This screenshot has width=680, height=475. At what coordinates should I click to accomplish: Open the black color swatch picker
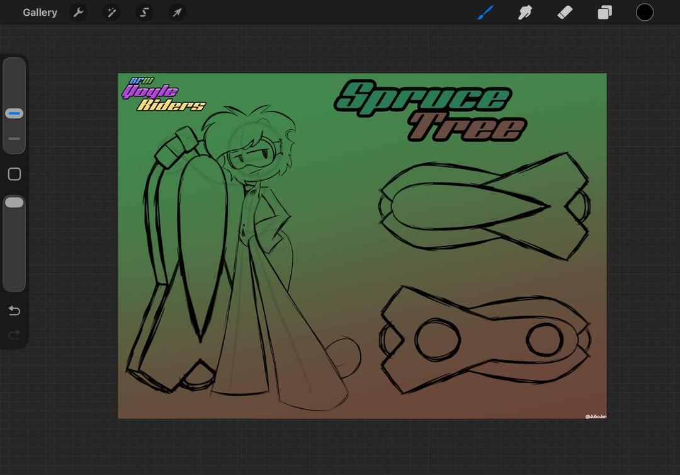645,13
